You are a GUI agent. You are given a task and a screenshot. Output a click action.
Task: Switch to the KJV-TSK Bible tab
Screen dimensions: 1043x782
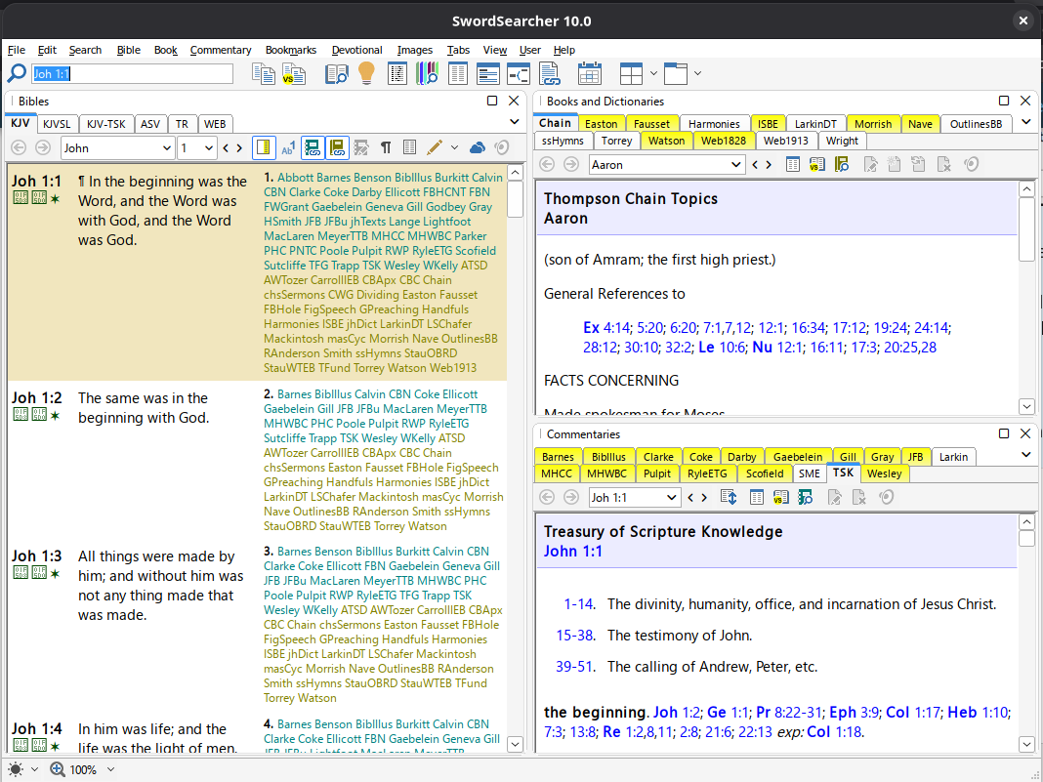(105, 124)
